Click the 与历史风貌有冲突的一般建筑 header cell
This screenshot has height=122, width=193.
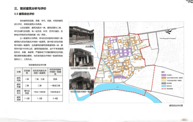[55, 72]
